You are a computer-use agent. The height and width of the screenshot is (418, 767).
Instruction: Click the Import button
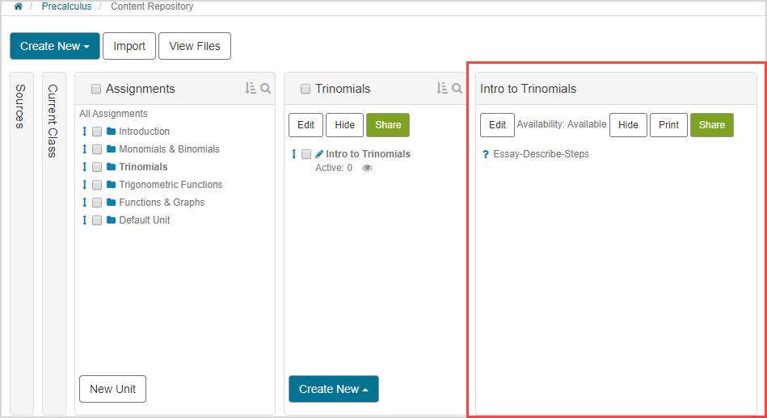[x=129, y=46]
